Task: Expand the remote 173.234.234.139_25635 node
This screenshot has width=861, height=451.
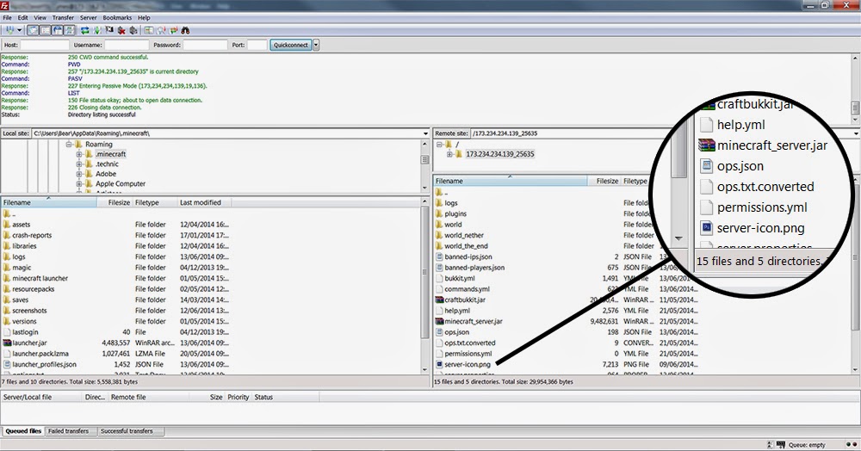Action: pos(449,154)
